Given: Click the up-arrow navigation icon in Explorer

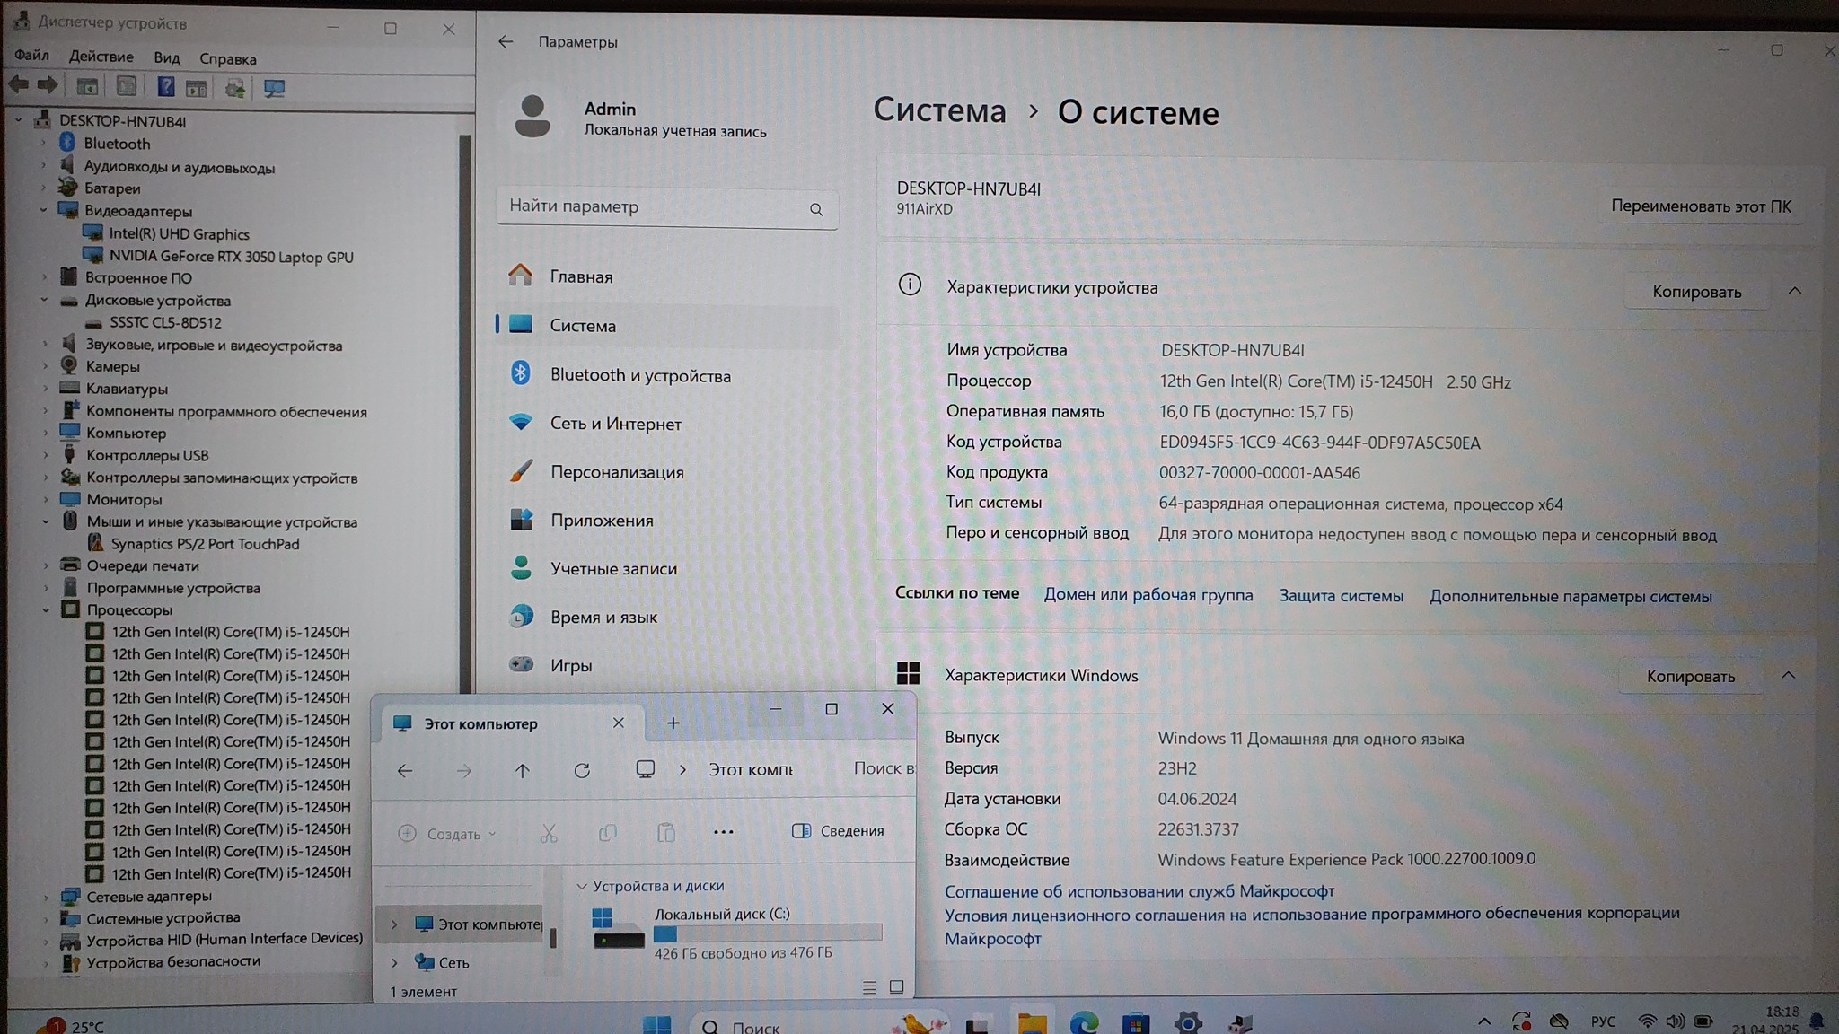Looking at the screenshot, I should [523, 770].
